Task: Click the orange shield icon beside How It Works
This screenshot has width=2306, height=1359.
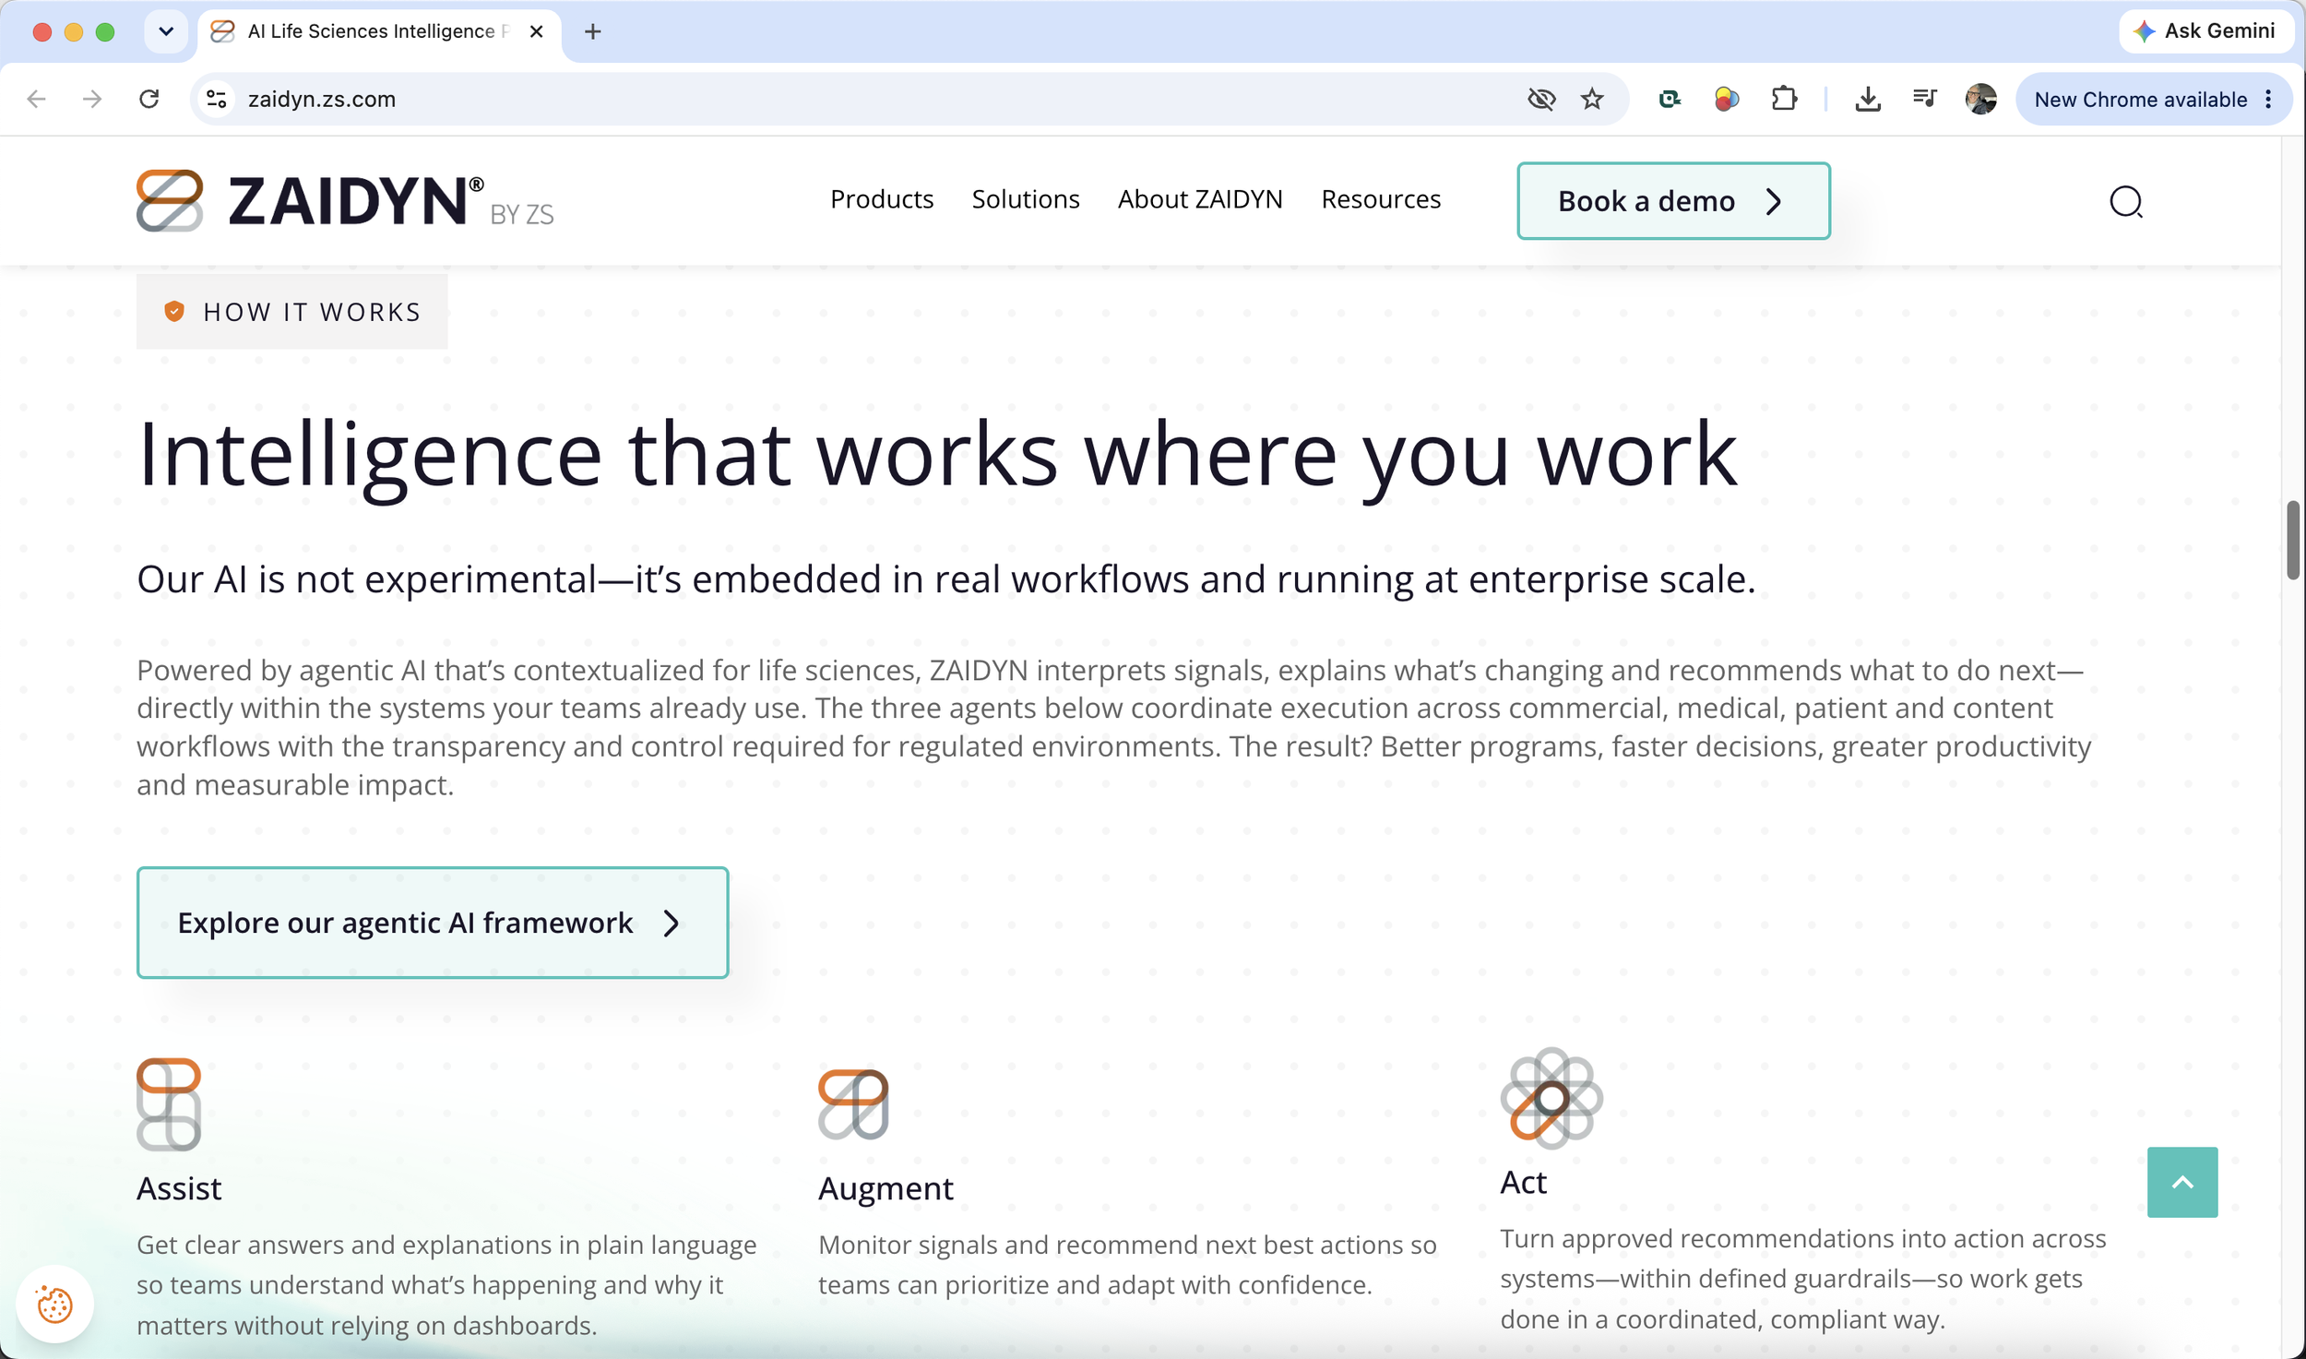Action: [174, 312]
